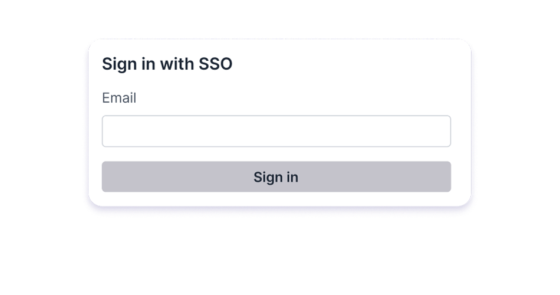Click the "Sign in with SSO" heading
Screen dimensions: 560x295
coord(167,64)
